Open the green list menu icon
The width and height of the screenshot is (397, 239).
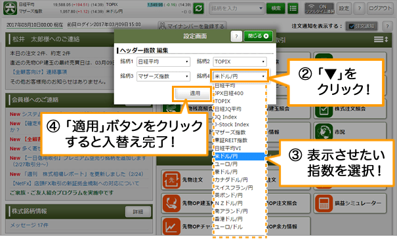tap(293, 9)
